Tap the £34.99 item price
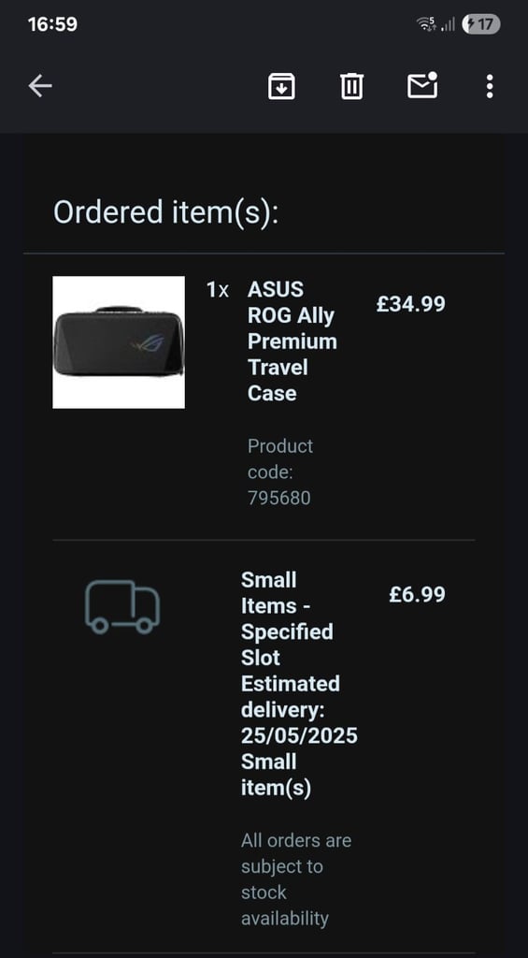Viewport: 528px width, 958px height. coord(411,304)
